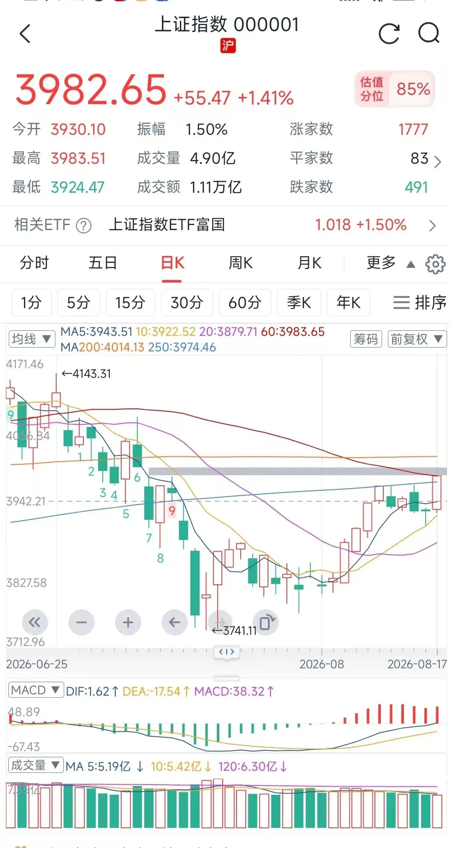The image size is (450, 848).
Task: Open the 前复权 adjustment dropdown
Action: (x=417, y=339)
